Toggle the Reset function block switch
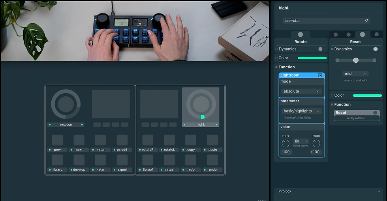Image resolution: width=387 pixels, height=201 pixels. (x=375, y=113)
